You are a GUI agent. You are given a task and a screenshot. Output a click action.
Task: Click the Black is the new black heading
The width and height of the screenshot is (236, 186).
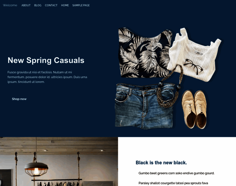coord(161,162)
